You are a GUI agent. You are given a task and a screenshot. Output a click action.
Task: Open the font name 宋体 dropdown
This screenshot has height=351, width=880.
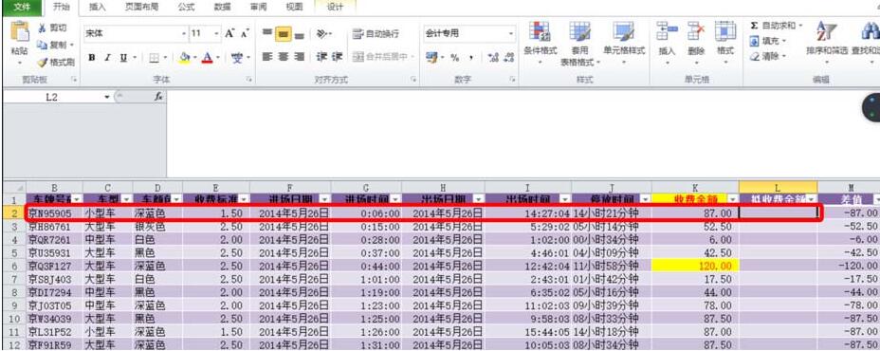(x=184, y=34)
